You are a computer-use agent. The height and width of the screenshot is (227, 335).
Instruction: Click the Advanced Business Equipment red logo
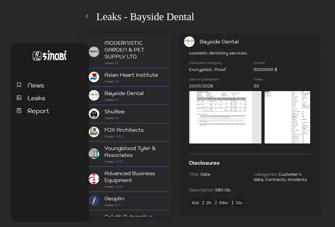94,179
